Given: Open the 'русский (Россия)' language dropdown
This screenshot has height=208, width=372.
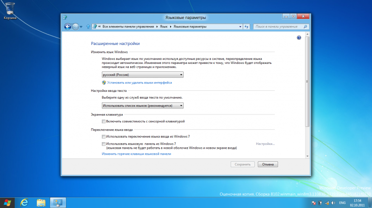Looking at the screenshot, I should point(142,74).
